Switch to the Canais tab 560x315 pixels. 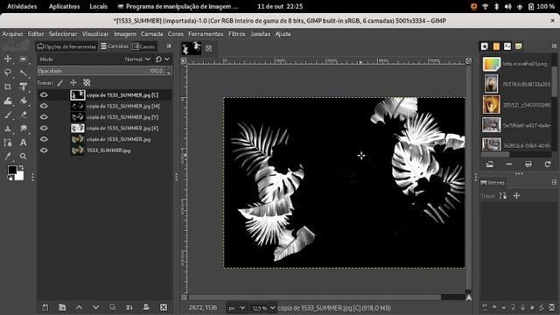tap(143, 46)
